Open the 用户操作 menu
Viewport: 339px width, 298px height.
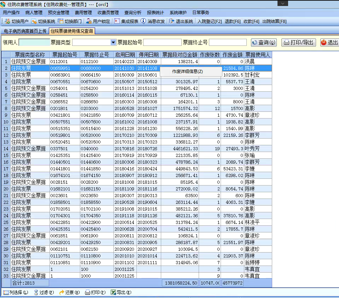[11, 13]
